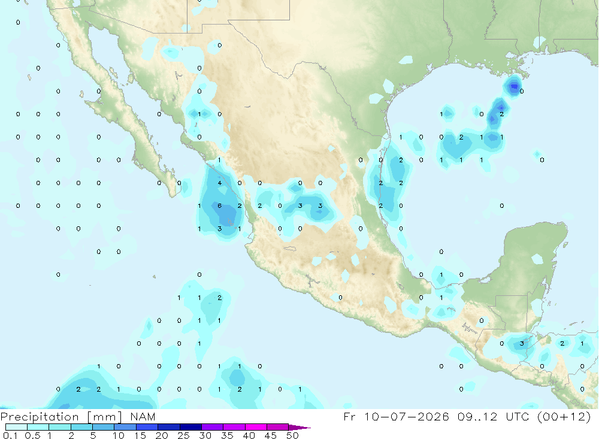The image size is (599, 439).
Task: Select the 35–40 mm violet legend swatch
Action: pyautogui.click(x=234, y=427)
